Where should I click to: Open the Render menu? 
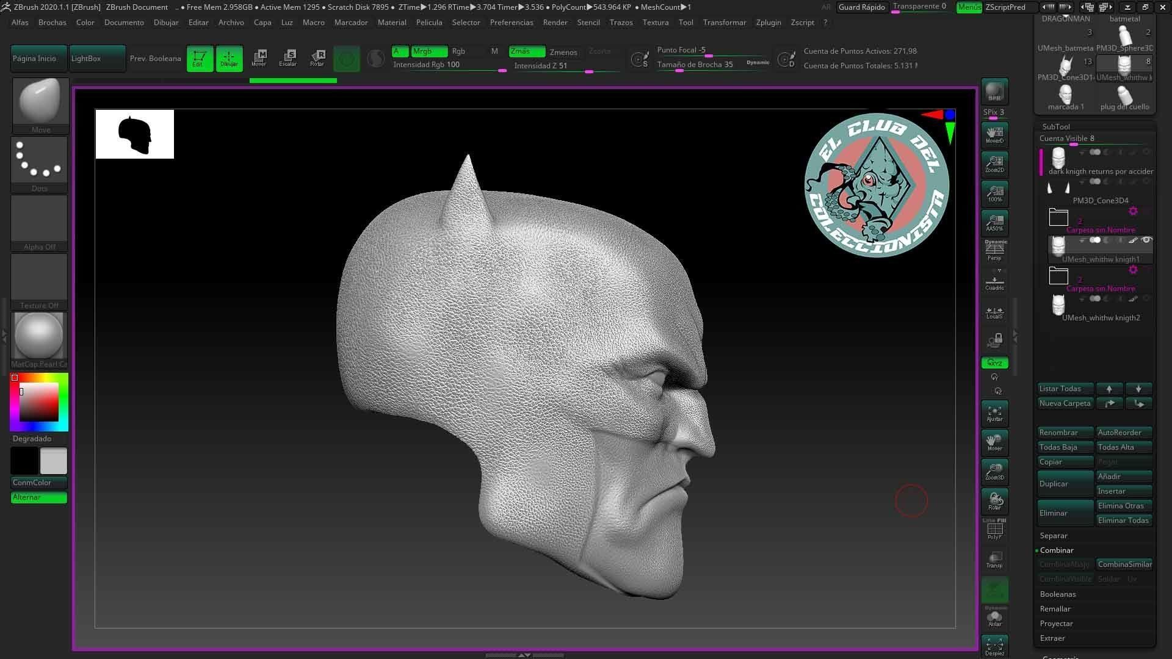(555, 23)
